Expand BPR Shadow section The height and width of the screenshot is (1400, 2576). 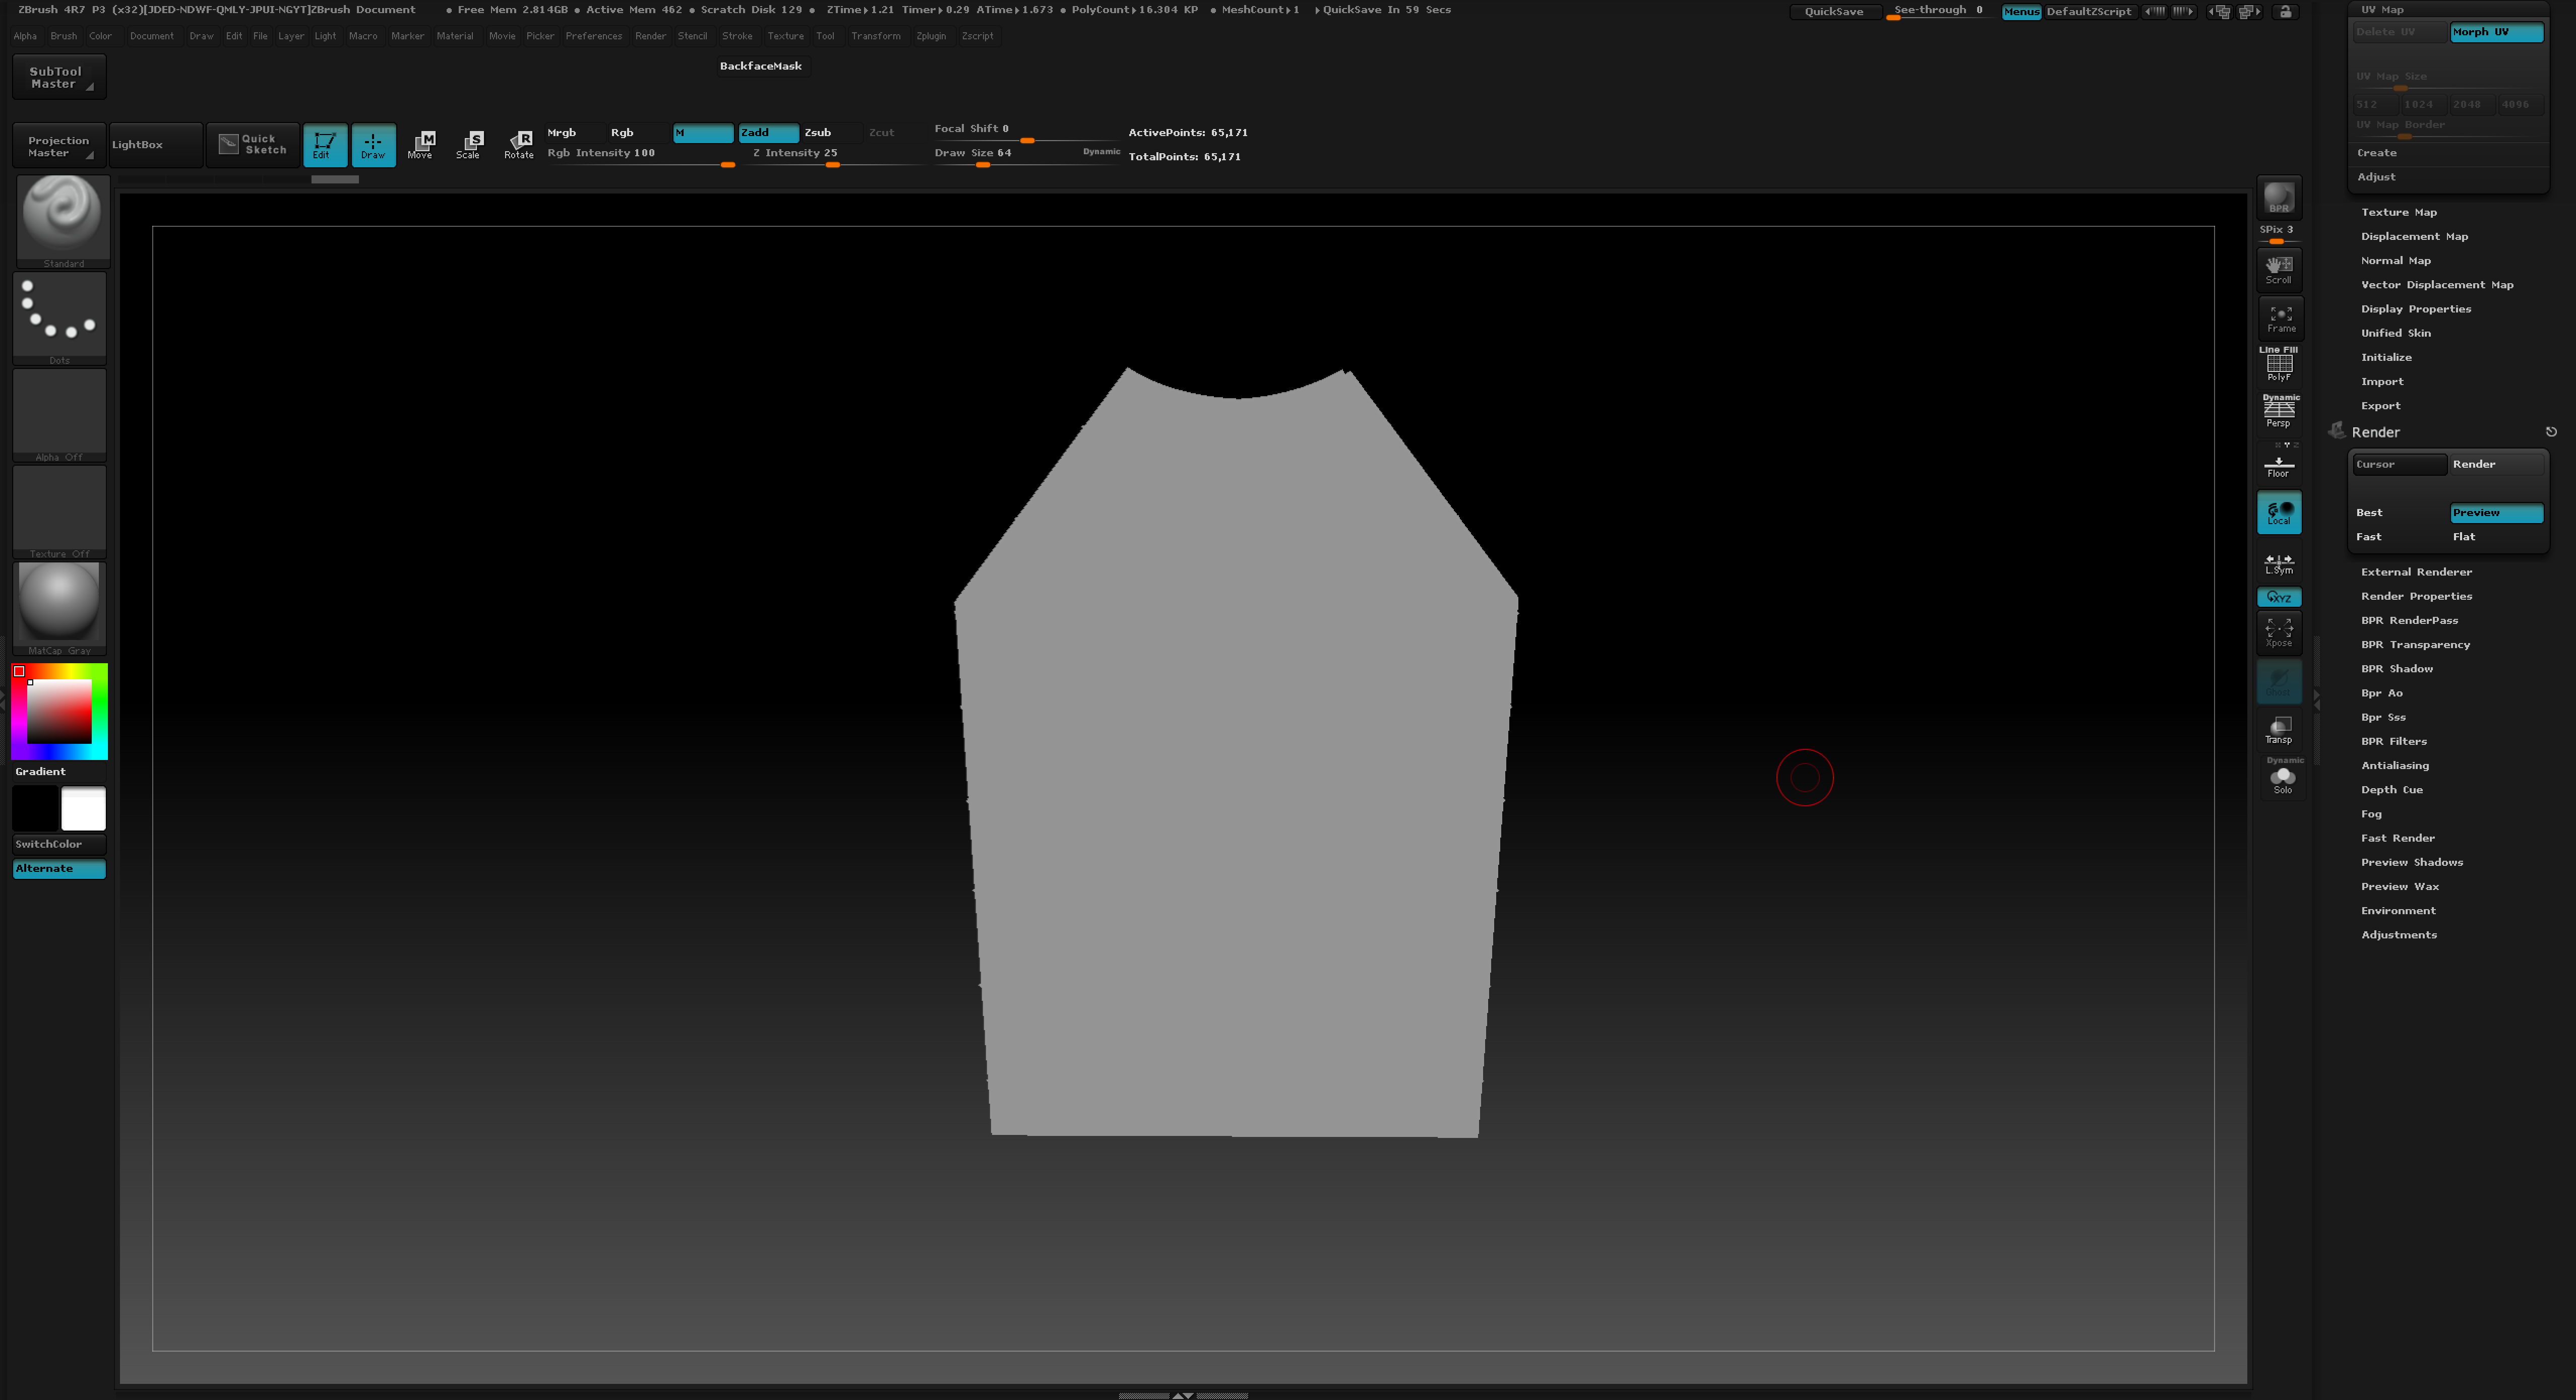tap(2397, 669)
